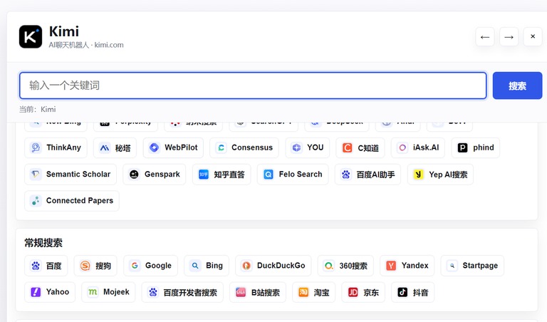Select Genspark engine
This screenshot has height=322, width=547.
(x=154, y=174)
